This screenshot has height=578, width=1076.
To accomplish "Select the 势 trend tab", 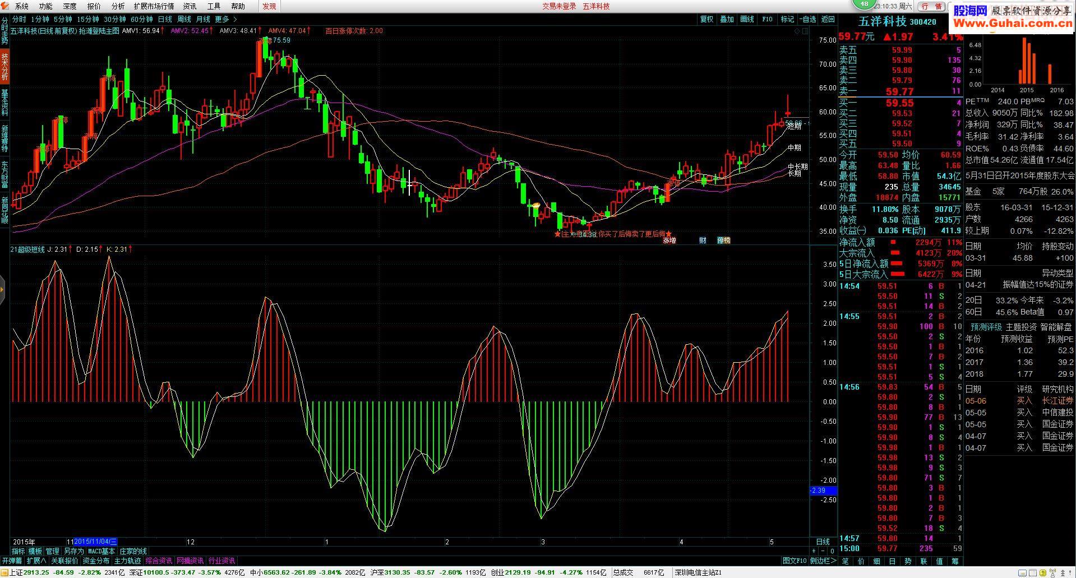I will [908, 561].
